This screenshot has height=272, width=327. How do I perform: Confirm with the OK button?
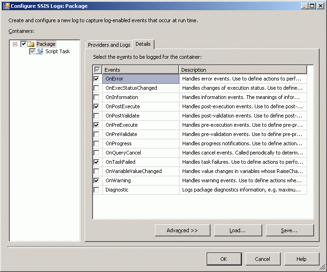(224, 259)
